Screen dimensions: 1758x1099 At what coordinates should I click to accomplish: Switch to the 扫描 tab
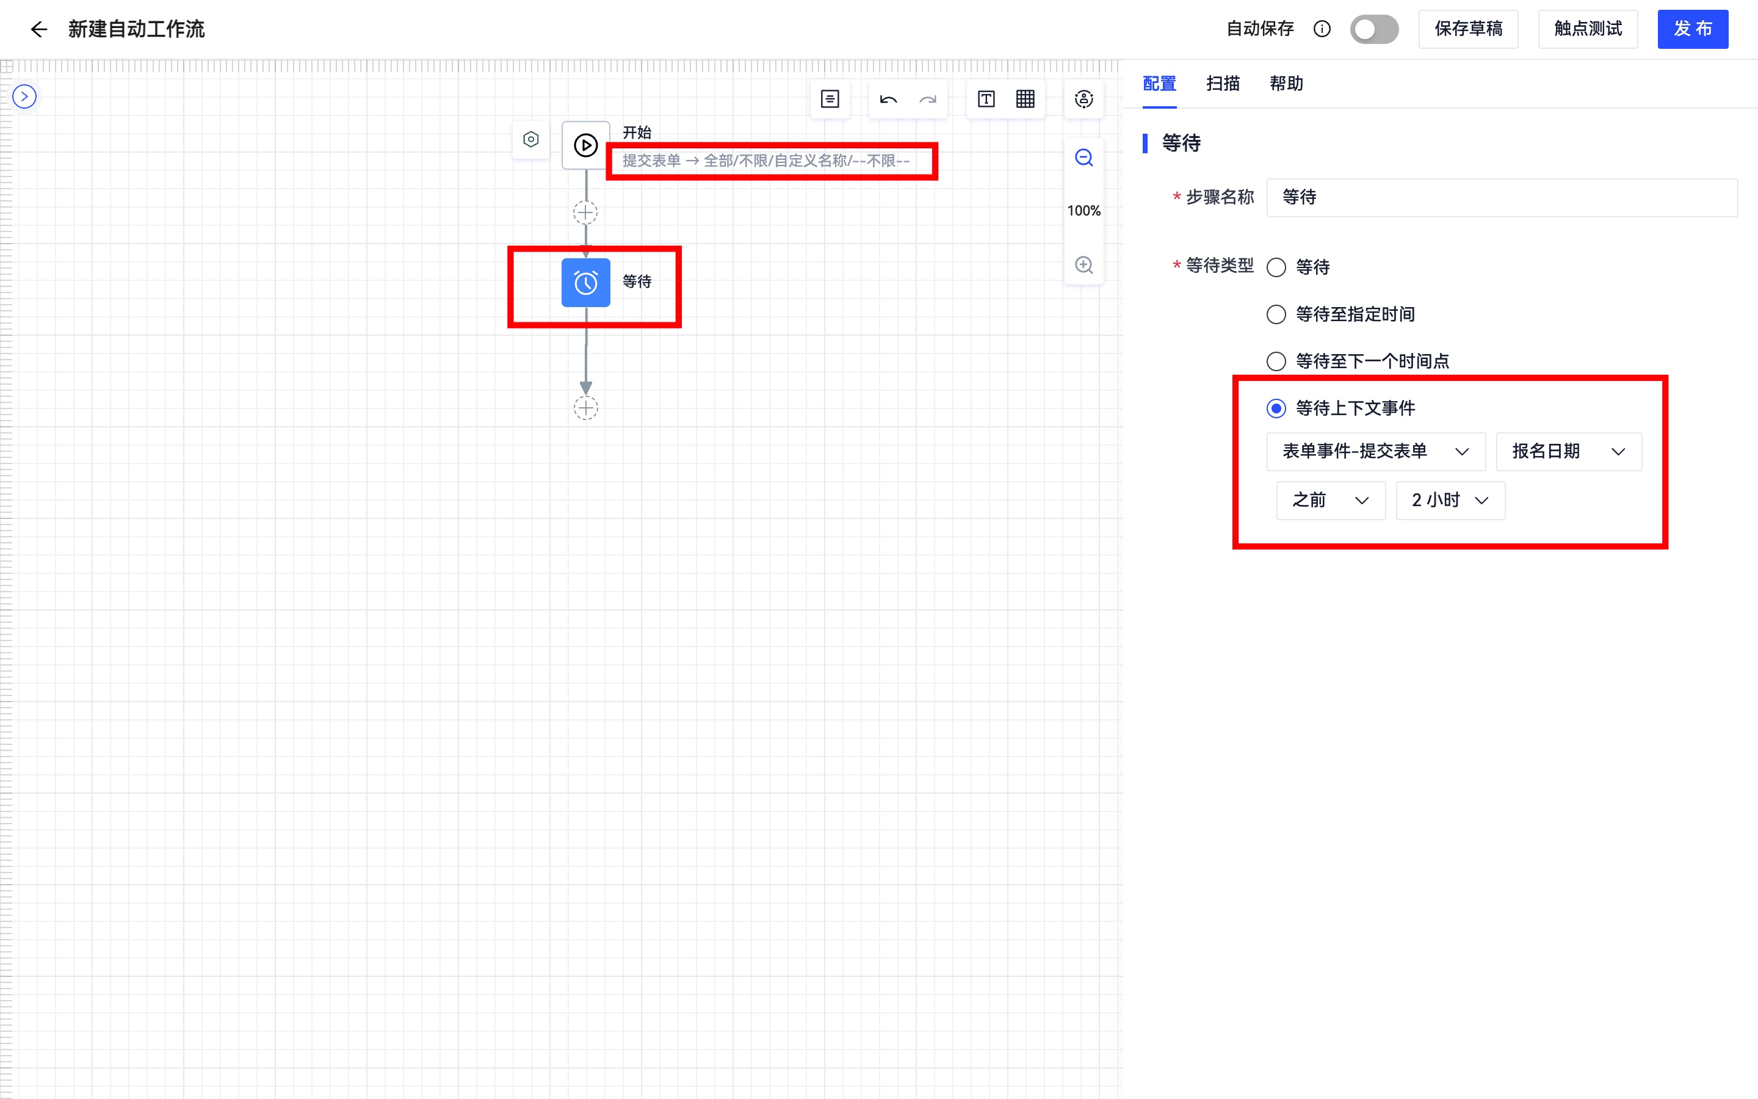pos(1223,84)
